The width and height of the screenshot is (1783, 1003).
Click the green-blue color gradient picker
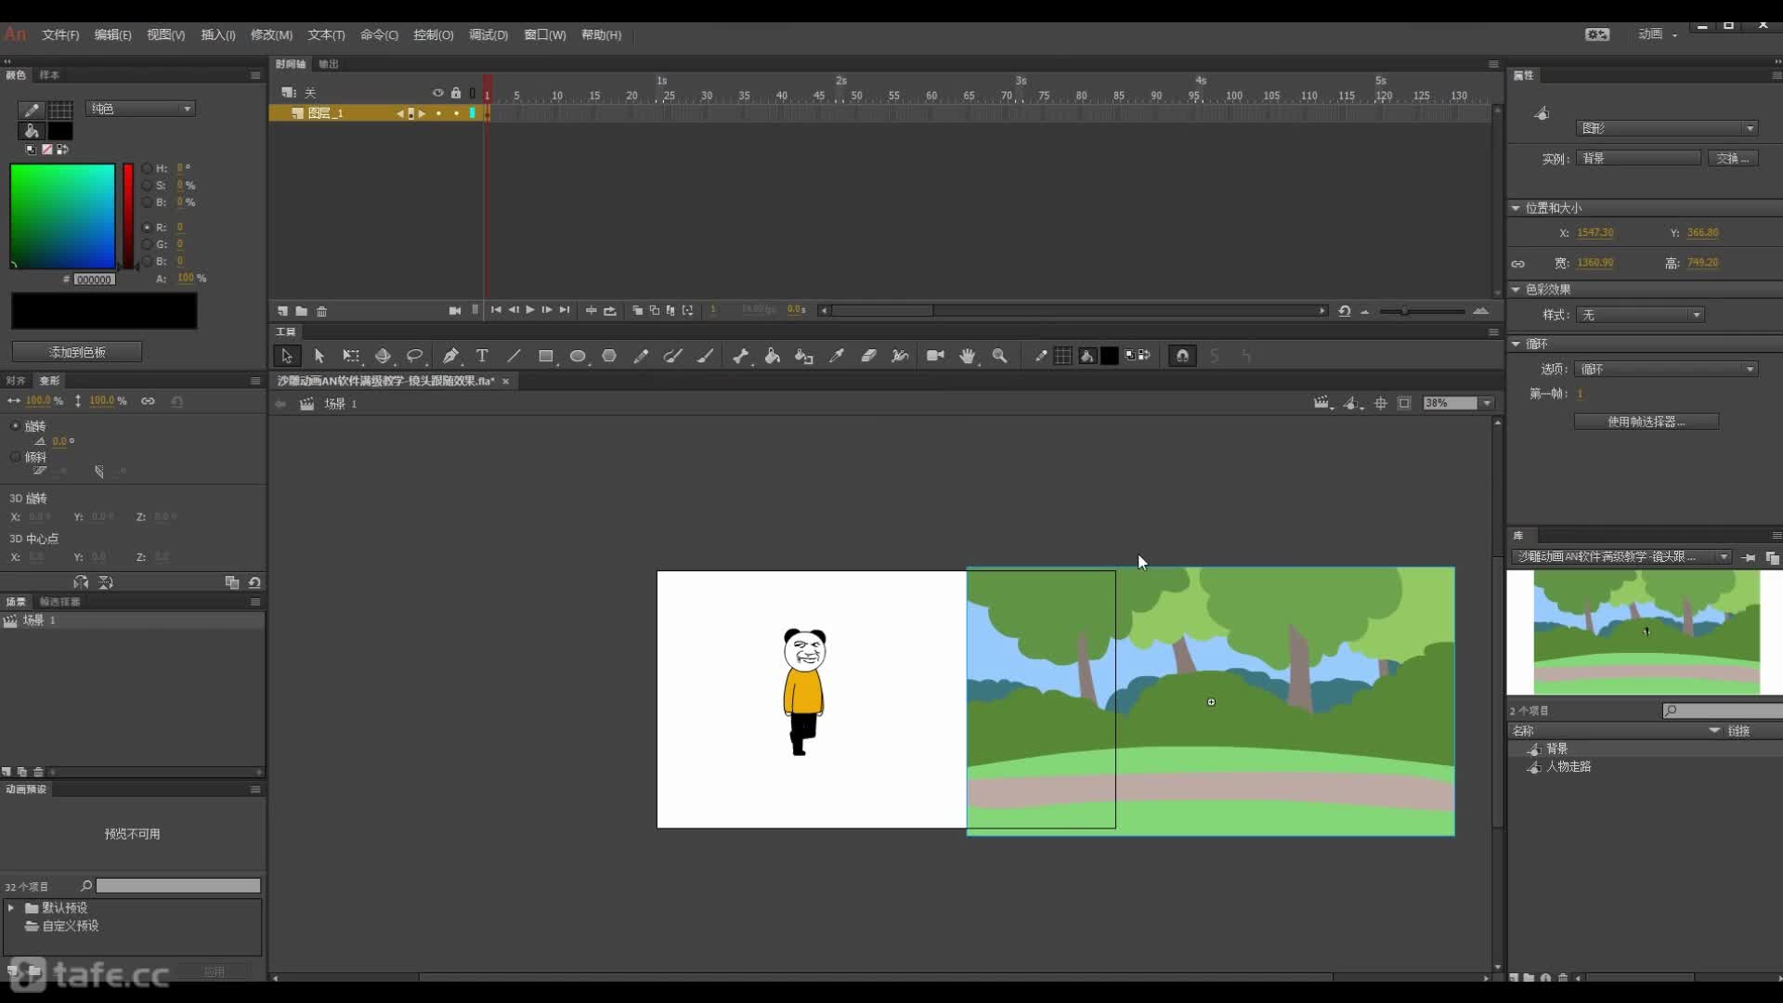62,216
